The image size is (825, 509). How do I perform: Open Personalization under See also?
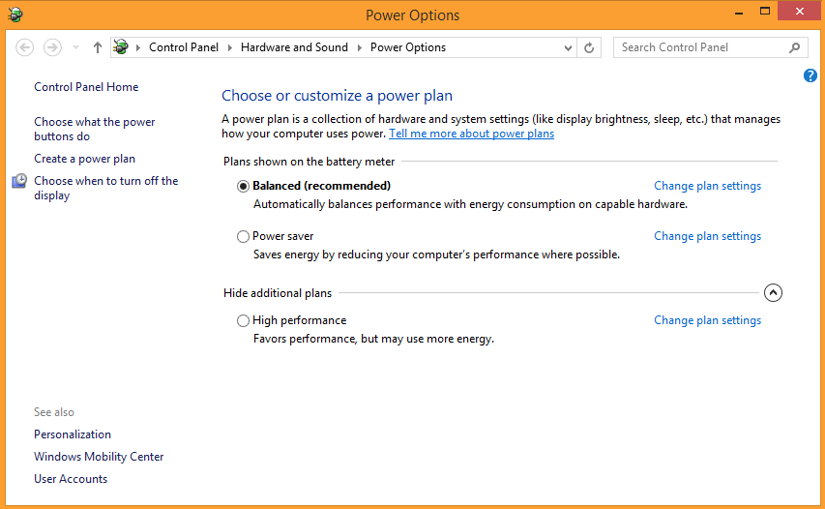[73, 434]
